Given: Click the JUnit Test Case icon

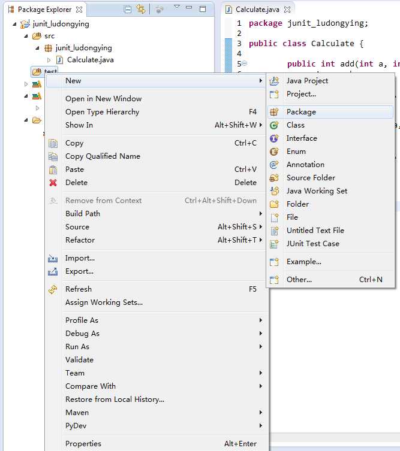Looking at the screenshot, I should click(274, 244).
